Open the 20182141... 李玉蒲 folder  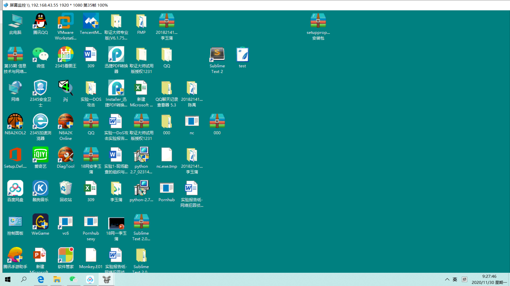click(192, 161)
